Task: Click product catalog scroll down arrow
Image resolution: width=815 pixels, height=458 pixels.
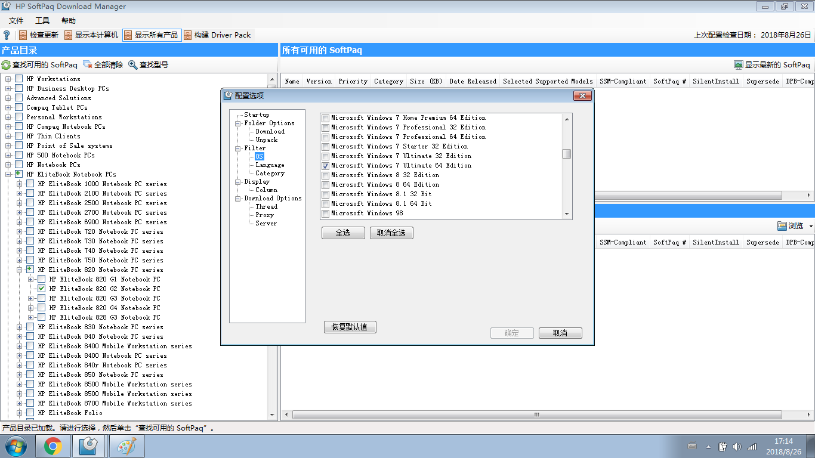Action: 272,414
